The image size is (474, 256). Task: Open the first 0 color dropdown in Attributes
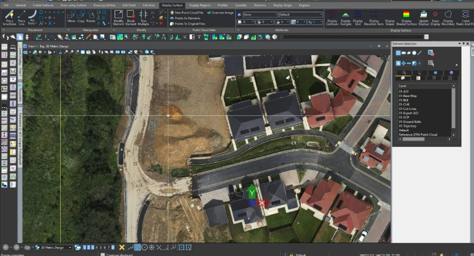click(x=245, y=22)
